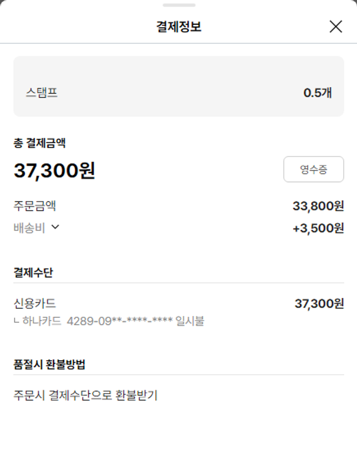Click the 주문금액 label

click(35, 206)
